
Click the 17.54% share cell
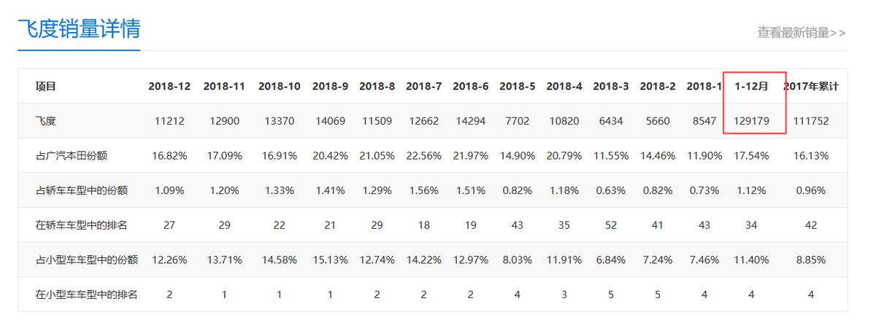tap(751, 156)
